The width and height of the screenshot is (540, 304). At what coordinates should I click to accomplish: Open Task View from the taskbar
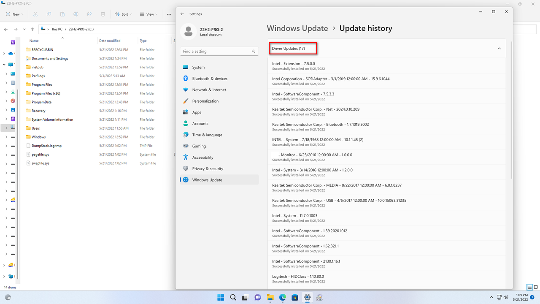(245, 297)
